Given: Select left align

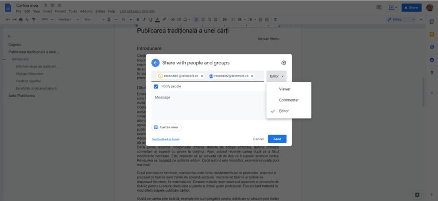Looking at the screenshot, I should pyautogui.click(x=196, y=20).
